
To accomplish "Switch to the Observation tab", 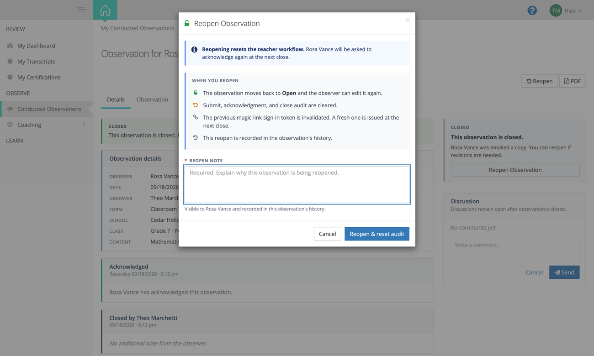I will click(x=152, y=99).
